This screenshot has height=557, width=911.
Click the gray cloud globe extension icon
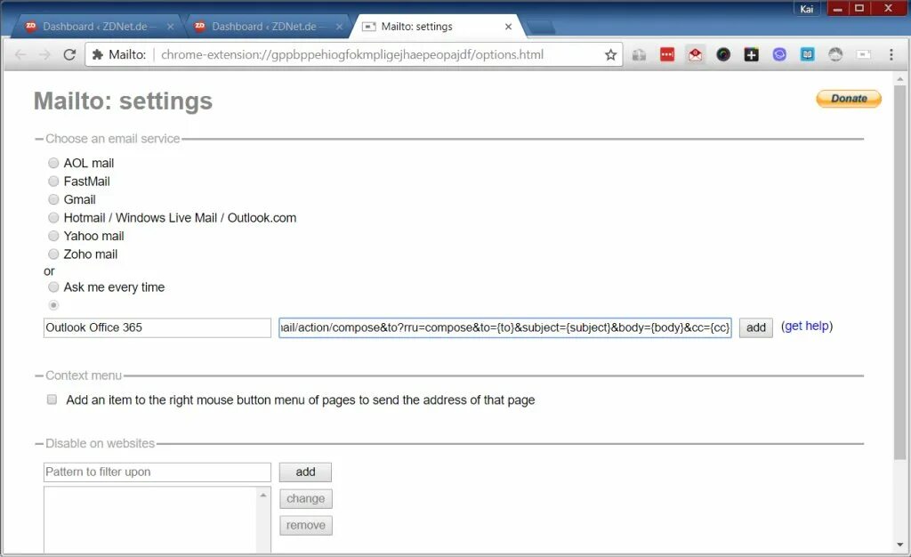[834, 54]
